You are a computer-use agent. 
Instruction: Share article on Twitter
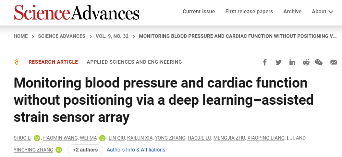(278, 62)
